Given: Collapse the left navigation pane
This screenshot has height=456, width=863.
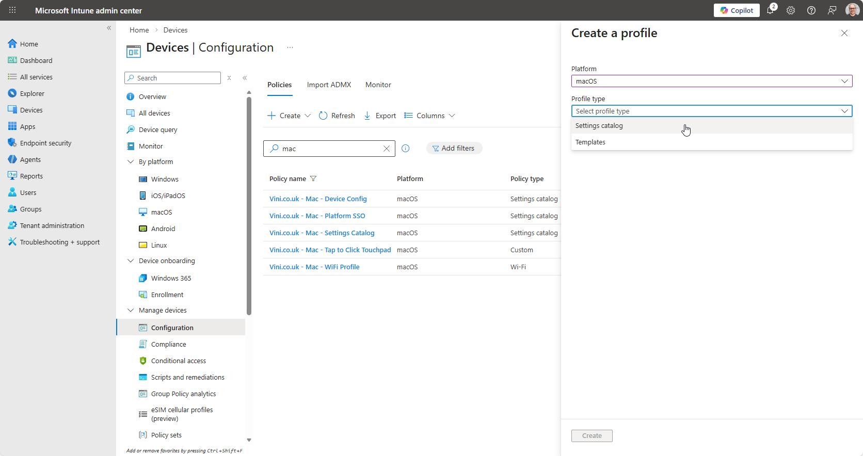Looking at the screenshot, I should point(109,28).
